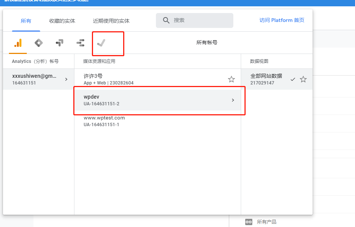
Task: Select the Optimize product icon
Action: (60, 43)
